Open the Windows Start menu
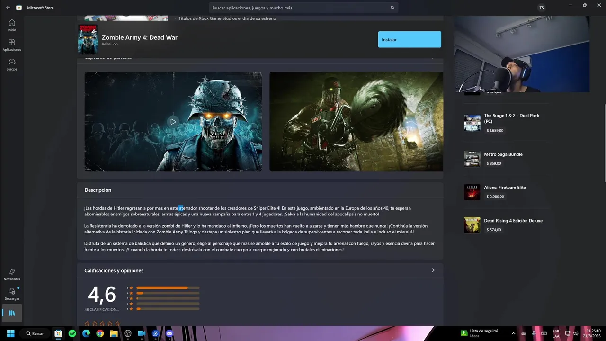 click(10, 333)
